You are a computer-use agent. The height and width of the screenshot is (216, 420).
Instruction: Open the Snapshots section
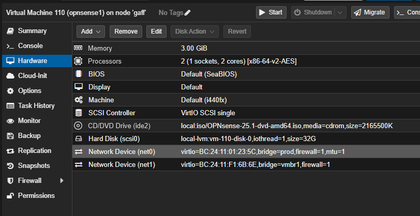point(34,165)
